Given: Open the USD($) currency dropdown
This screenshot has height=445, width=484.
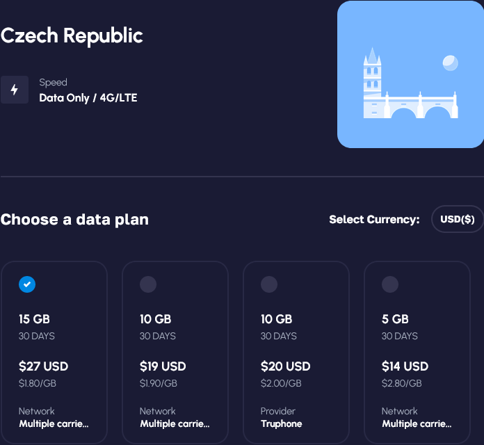Looking at the screenshot, I should 457,219.
